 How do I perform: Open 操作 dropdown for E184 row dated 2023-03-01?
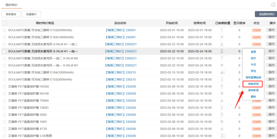[x=271, y=37]
